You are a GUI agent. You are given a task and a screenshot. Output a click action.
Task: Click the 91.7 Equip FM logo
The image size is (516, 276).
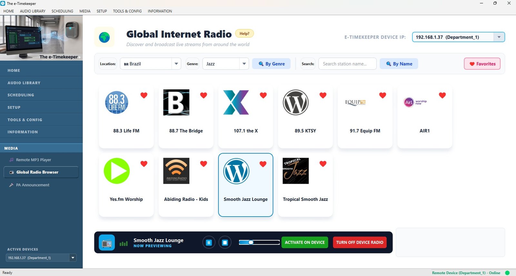click(x=355, y=103)
